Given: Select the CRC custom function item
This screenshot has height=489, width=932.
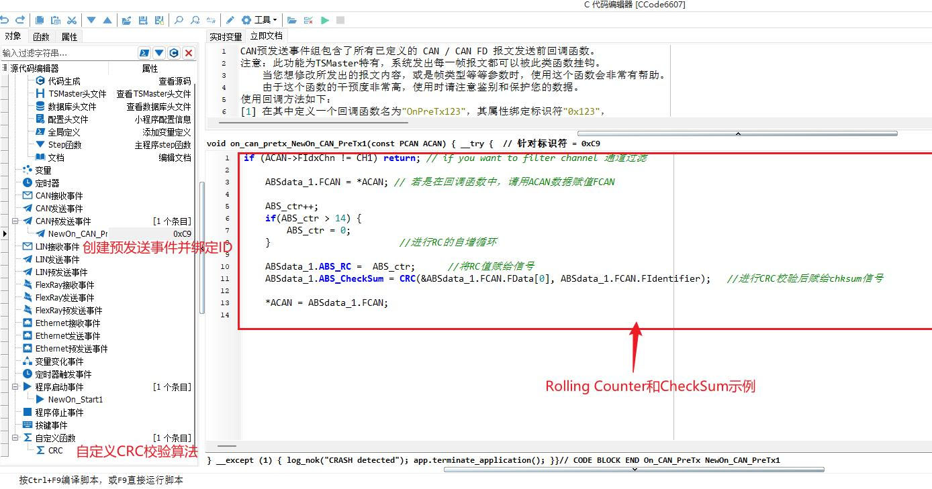Looking at the screenshot, I should [55, 450].
